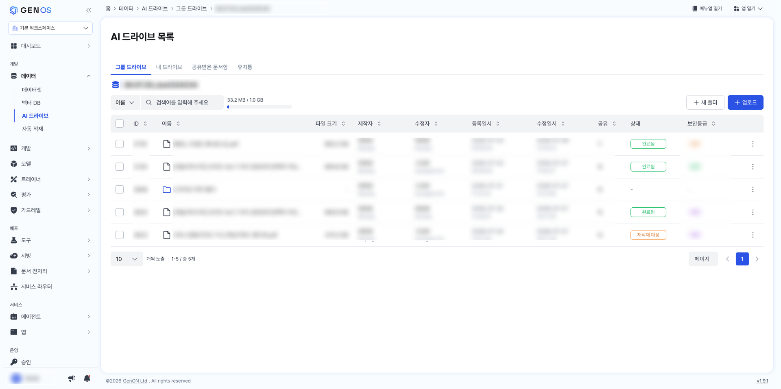
Task: Open the 매뉴얼 열기 link
Action: pos(707,9)
